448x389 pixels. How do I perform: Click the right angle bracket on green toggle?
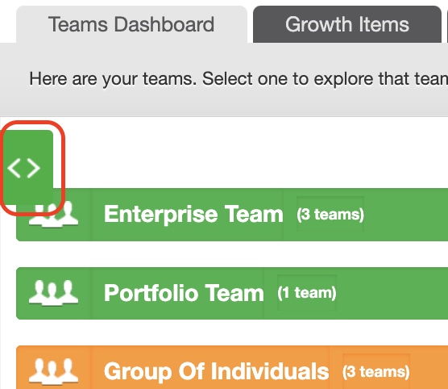tap(33, 169)
